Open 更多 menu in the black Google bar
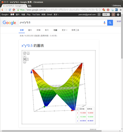The image size is (123, 132). (x=56, y=15)
